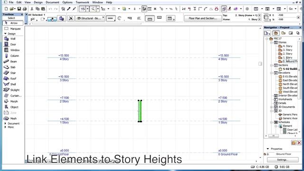Pick up parameters with eyedropper icon
The width and height of the screenshot is (304, 171).
pyautogui.click(x=68, y=9)
